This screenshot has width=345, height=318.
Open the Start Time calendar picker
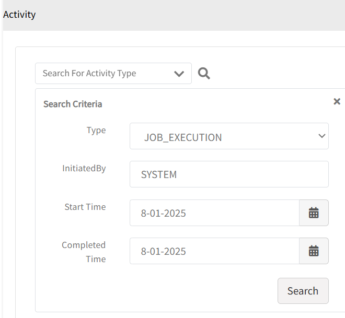pos(314,213)
